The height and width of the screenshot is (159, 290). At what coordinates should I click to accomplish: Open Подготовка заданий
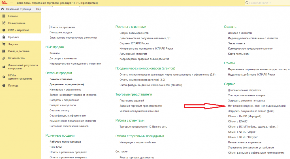tap(132, 101)
